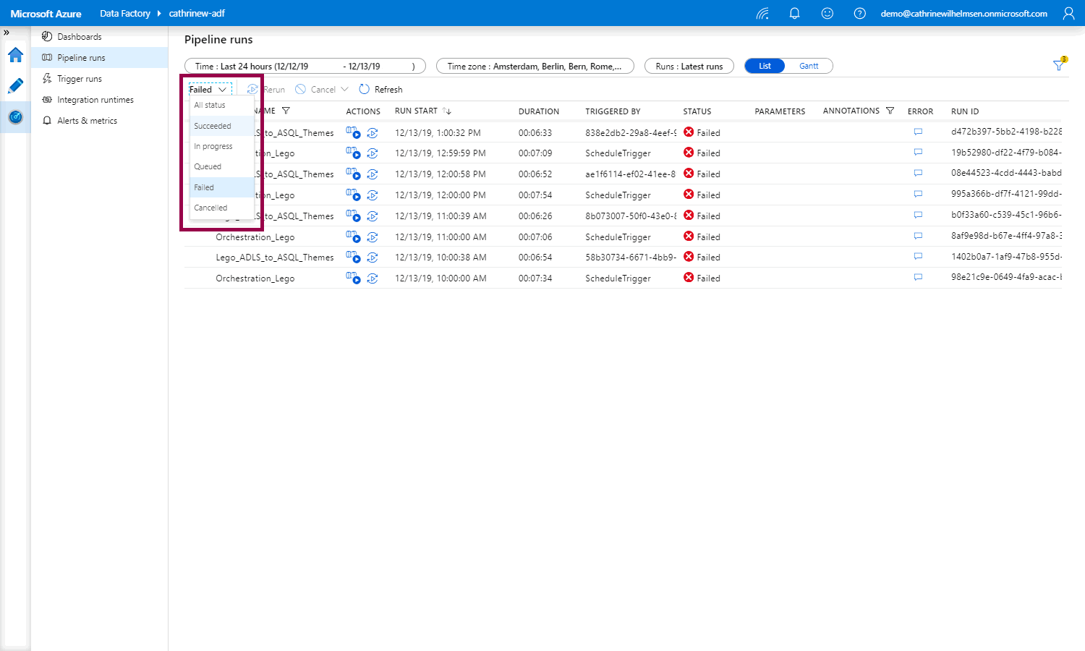Choose Succeeded in status dropdown
1085x651 pixels.
(213, 126)
